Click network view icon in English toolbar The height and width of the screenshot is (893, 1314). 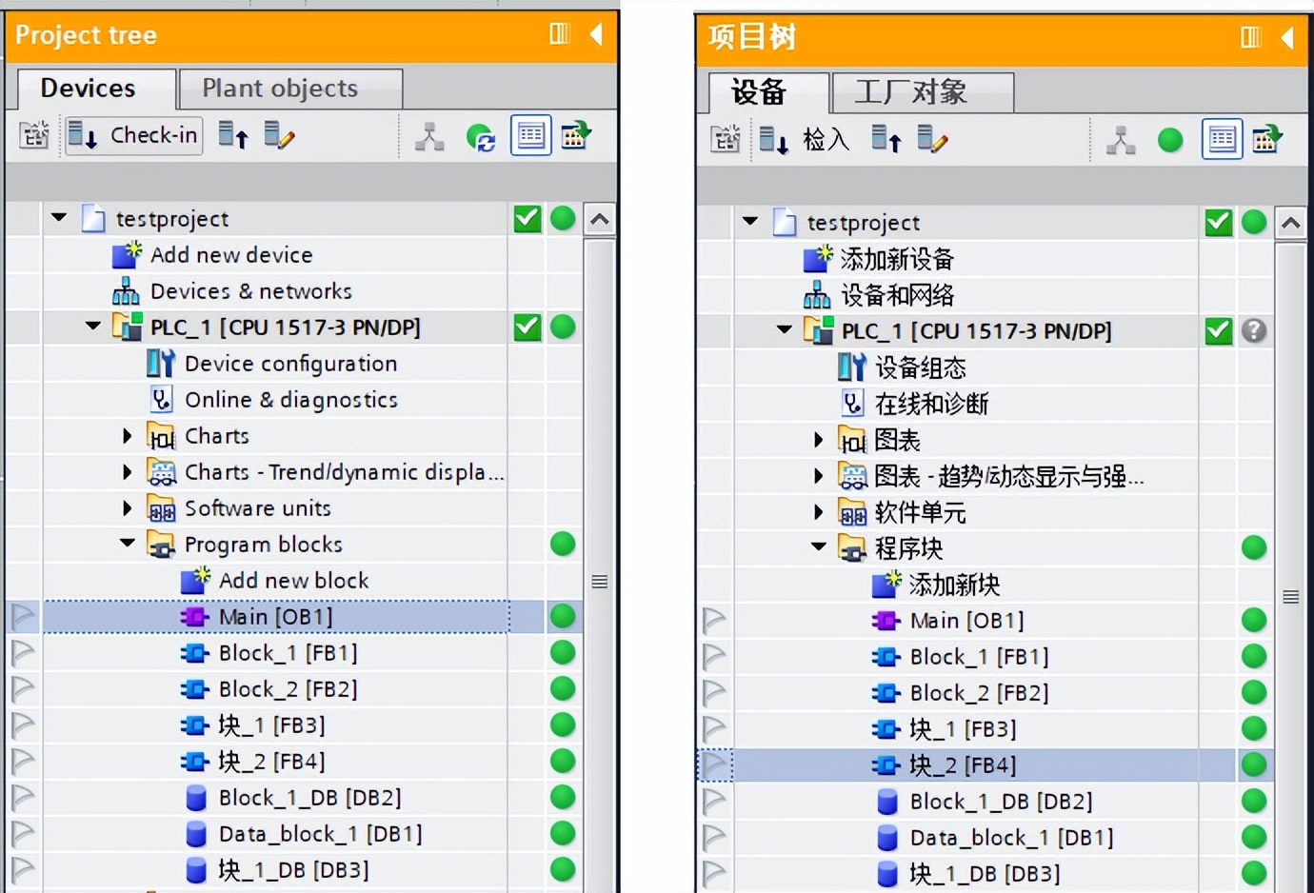[429, 137]
